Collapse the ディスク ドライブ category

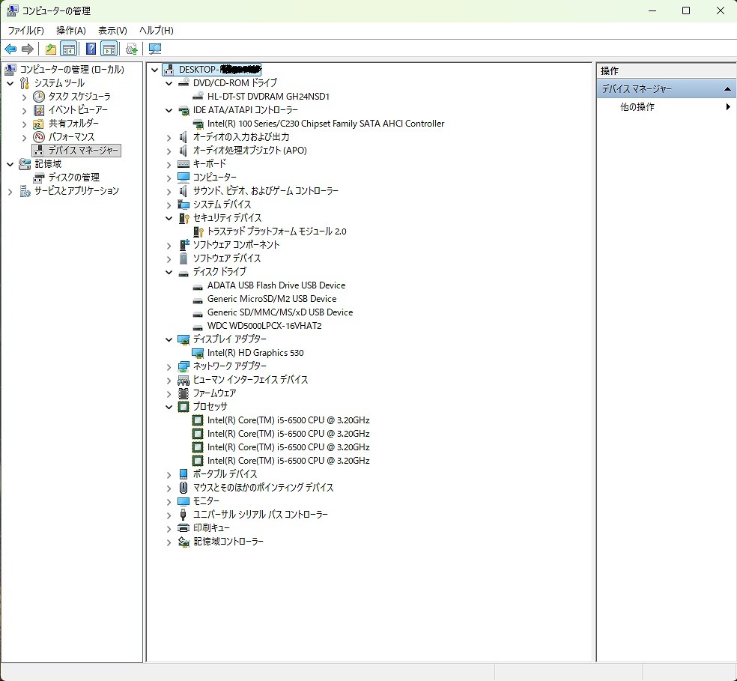(x=169, y=272)
